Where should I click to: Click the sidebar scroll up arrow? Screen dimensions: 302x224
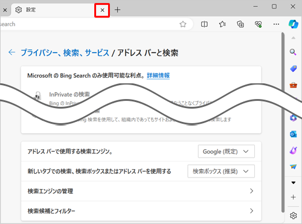(294, 38)
